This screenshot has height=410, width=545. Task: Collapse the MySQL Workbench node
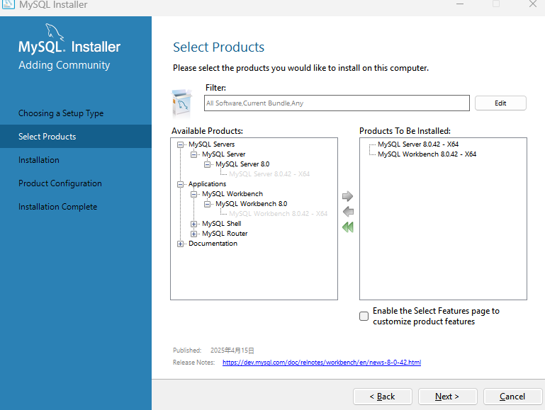tap(193, 194)
